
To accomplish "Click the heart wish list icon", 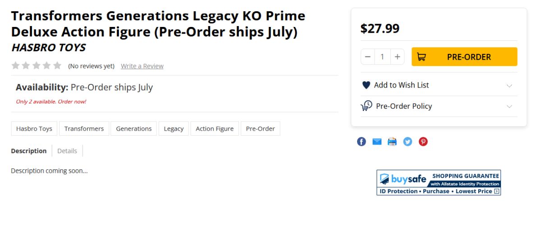I will point(366,85).
